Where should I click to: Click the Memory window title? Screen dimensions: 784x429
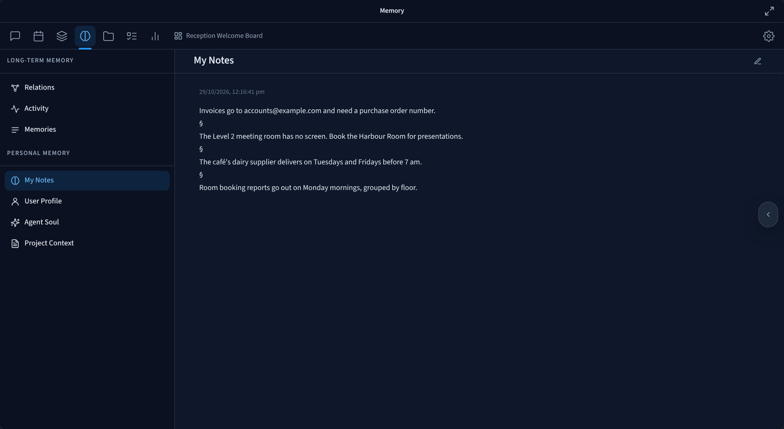(x=392, y=11)
